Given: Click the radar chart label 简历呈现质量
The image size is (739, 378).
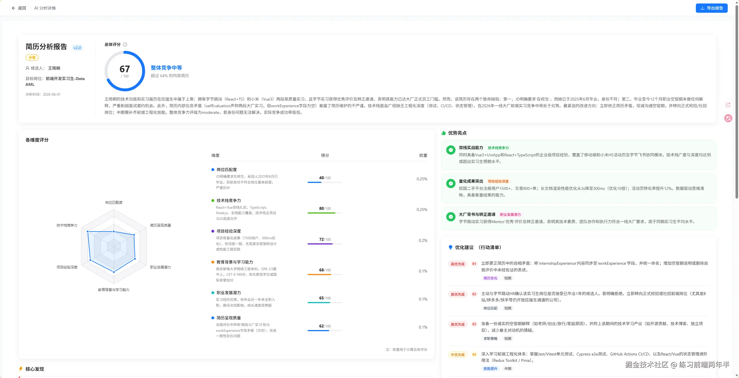Looking at the screenshot, I should pos(160,225).
